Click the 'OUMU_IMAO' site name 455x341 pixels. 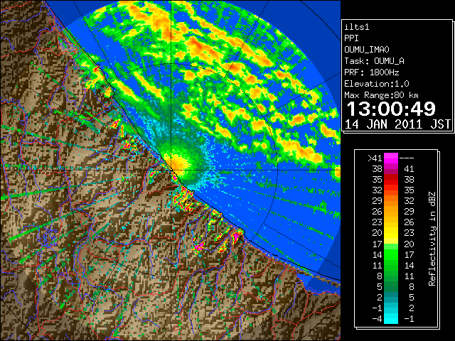tap(367, 50)
